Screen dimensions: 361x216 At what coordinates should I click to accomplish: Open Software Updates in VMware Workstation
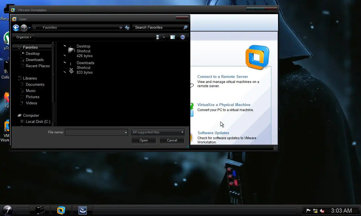(x=213, y=133)
